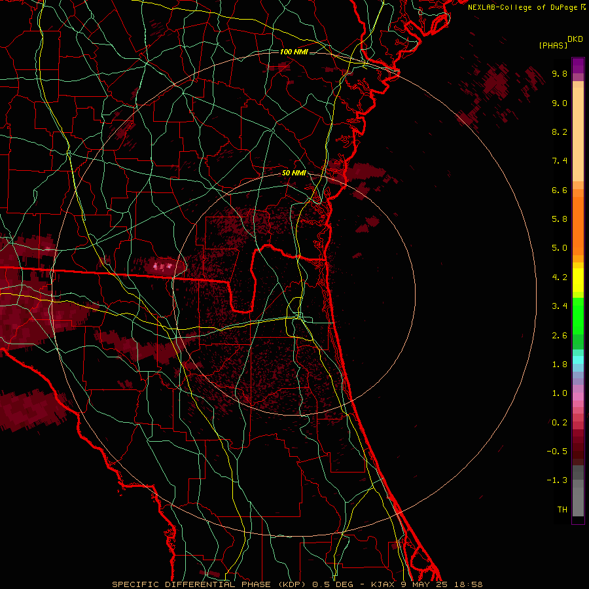
Task: Select the 0.2 scale value
Action: 560,423
